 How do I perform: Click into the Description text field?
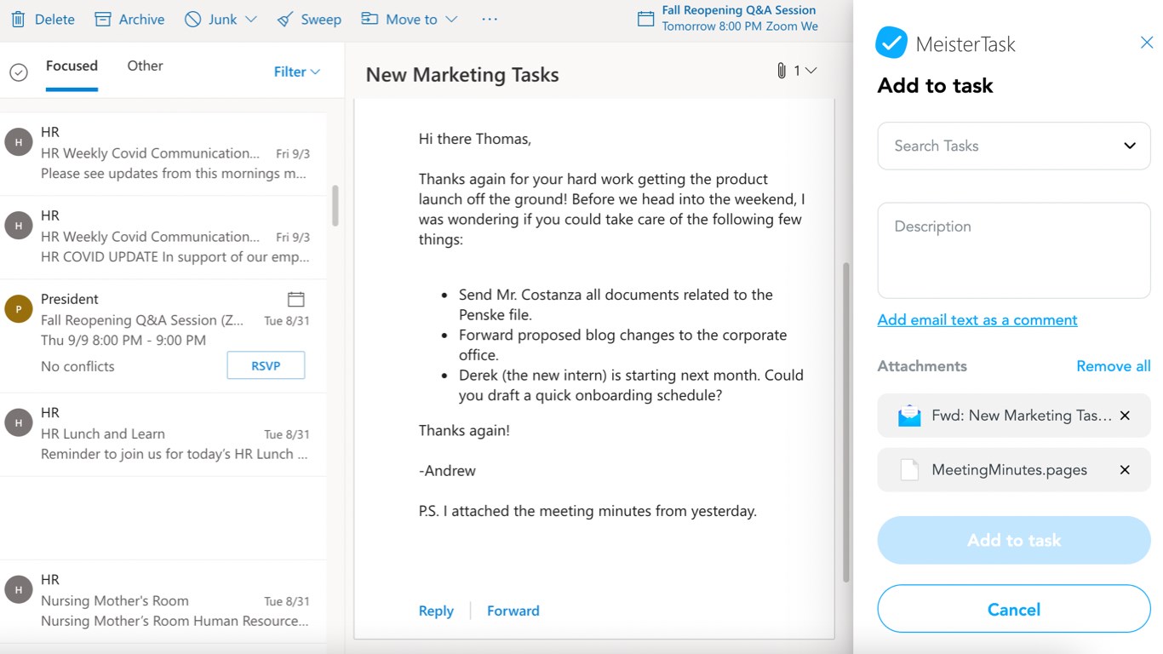pyautogui.click(x=1013, y=250)
